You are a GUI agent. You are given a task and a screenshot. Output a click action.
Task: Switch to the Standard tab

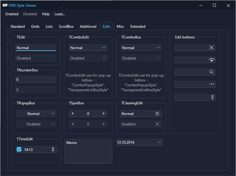[x=18, y=27]
